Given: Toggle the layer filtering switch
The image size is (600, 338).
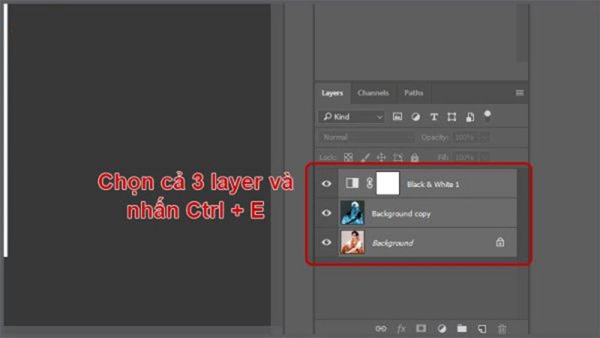Looking at the screenshot, I should (487, 116).
